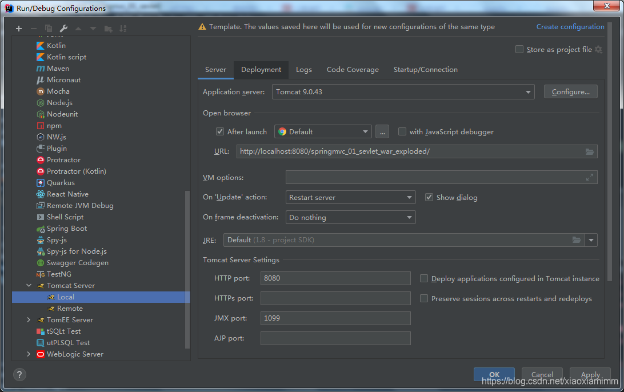Select the Node.js template icon
The width and height of the screenshot is (624, 392).
point(40,103)
